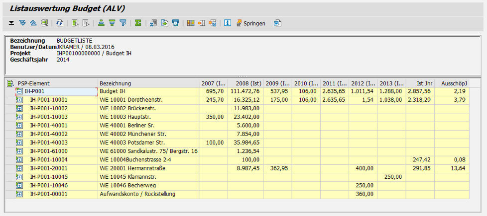Image resolution: width=487 pixels, height=216 pixels.
Task: Expand the IH-P001-20001 Hermannstraße node
Action: pyautogui.click(x=19, y=168)
